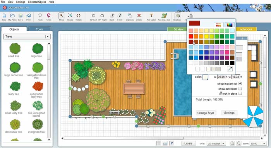Screen dimensions: 271x148
Task: Toggle the ruler display icon
Action: [165, 143]
